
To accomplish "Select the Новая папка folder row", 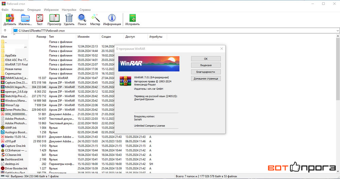I will [x=83, y=69].
